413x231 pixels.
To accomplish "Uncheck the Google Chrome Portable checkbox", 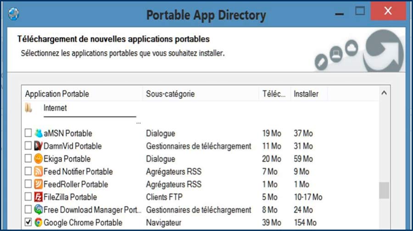I will [x=28, y=223].
